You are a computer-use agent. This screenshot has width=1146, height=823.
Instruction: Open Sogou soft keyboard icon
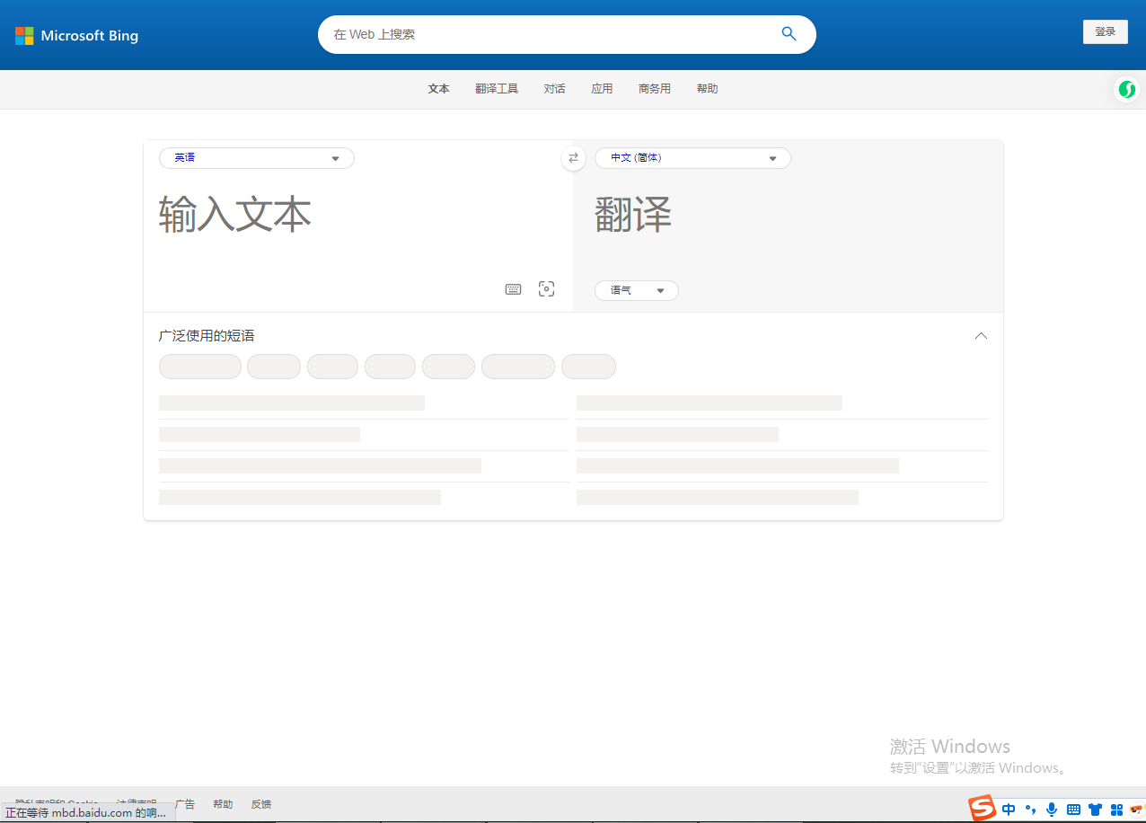(x=1073, y=810)
